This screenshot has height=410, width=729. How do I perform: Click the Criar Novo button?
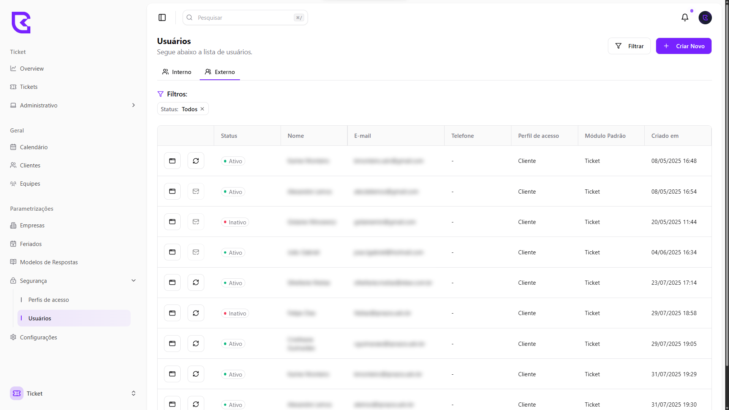click(683, 46)
